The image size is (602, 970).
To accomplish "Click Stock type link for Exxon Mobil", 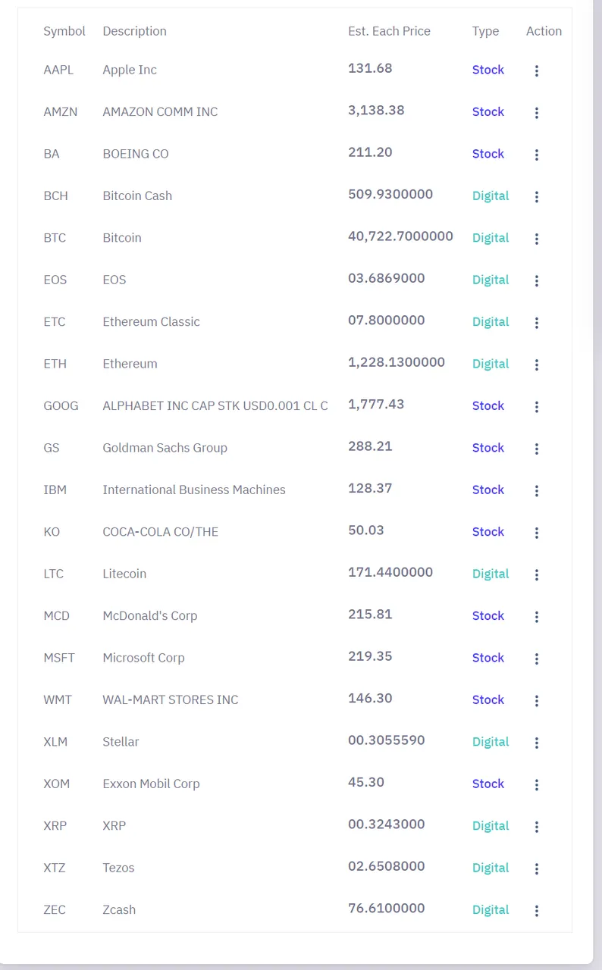I will [x=488, y=784].
